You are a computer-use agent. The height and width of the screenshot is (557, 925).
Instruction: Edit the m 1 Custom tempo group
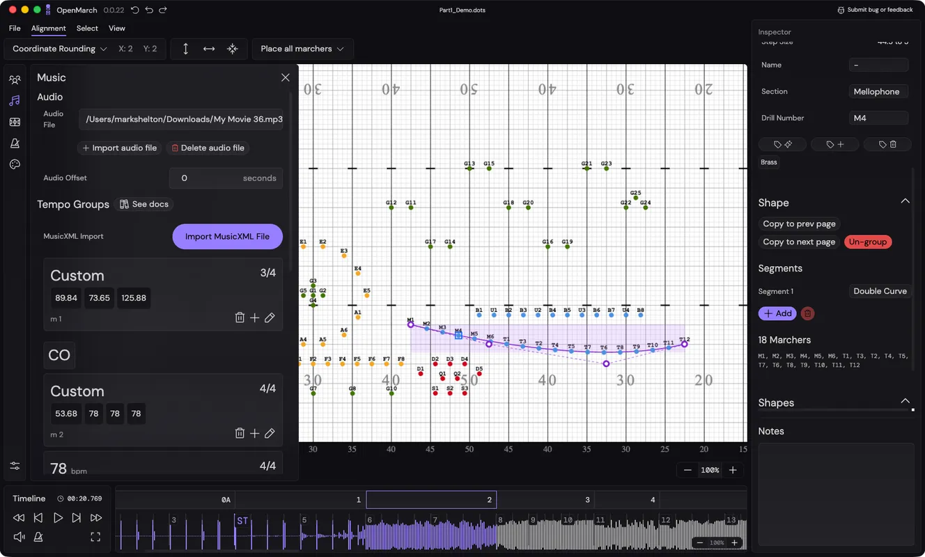point(270,317)
